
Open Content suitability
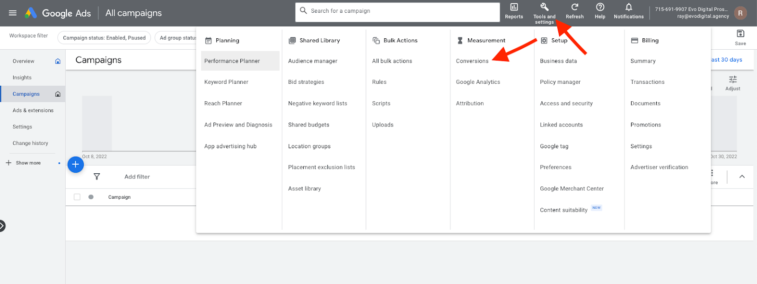coord(563,210)
